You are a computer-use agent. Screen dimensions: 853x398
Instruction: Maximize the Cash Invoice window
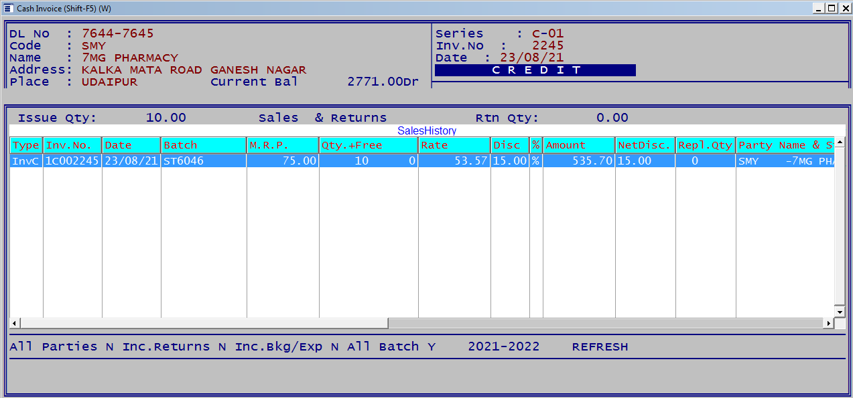pos(831,8)
